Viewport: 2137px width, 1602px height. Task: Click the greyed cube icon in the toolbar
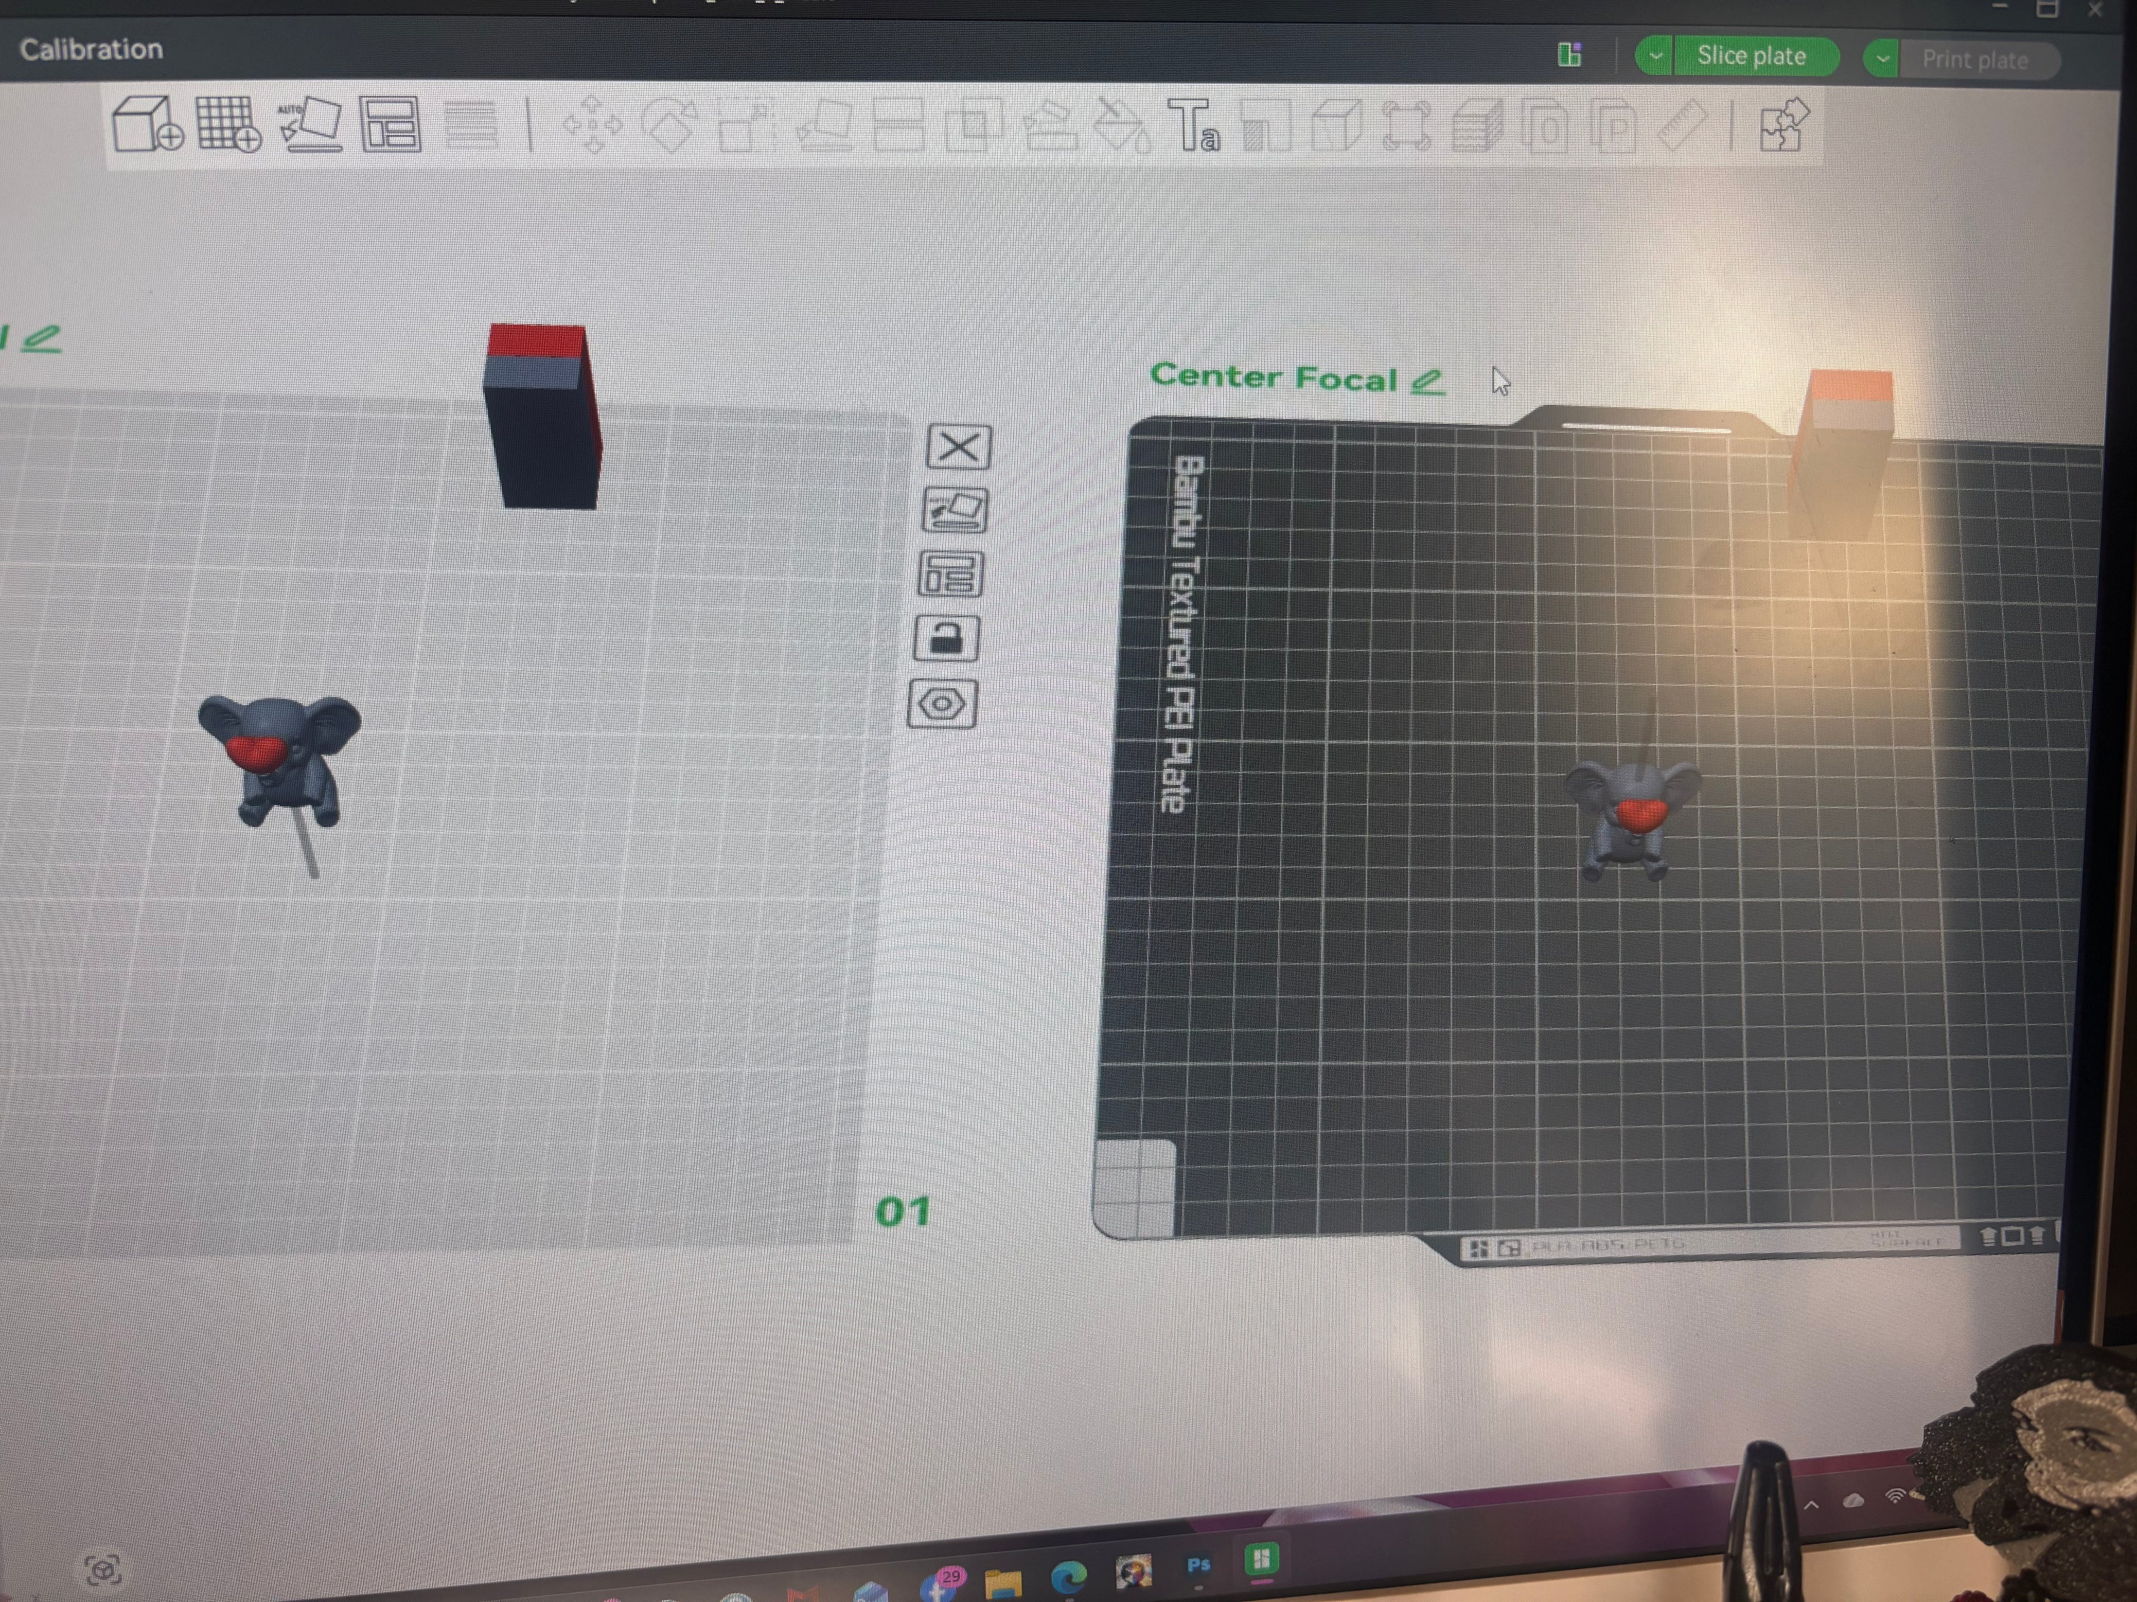(1337, 126)
